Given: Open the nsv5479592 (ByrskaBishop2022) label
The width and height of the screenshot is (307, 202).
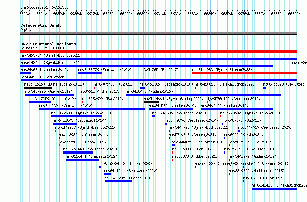Looking at the screenshot, I should 250,113.
